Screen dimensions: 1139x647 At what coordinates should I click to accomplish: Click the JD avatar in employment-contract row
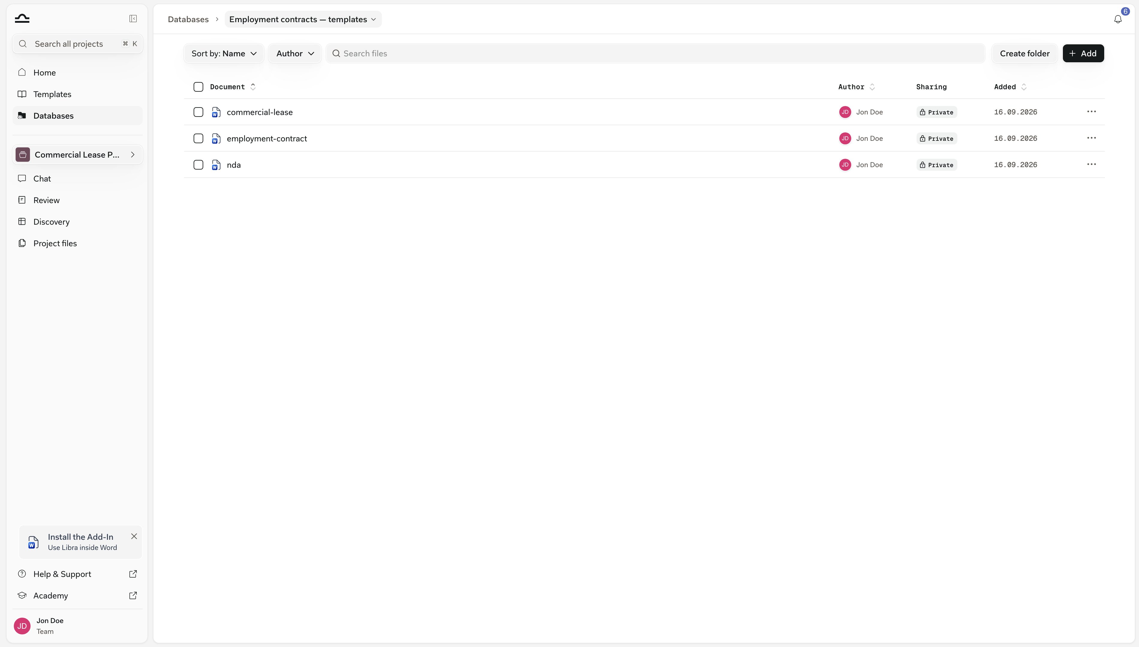point(845,138)
